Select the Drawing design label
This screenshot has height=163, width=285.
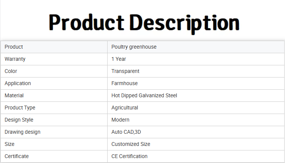pyautogui.click(x=23, y=132)
